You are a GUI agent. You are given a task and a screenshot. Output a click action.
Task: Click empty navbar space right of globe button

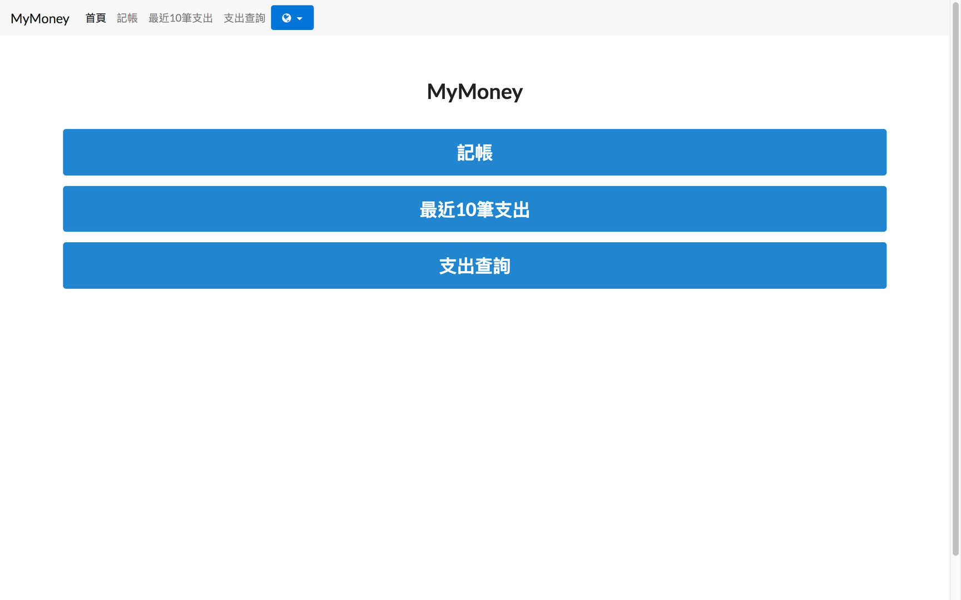pos(612,18)
